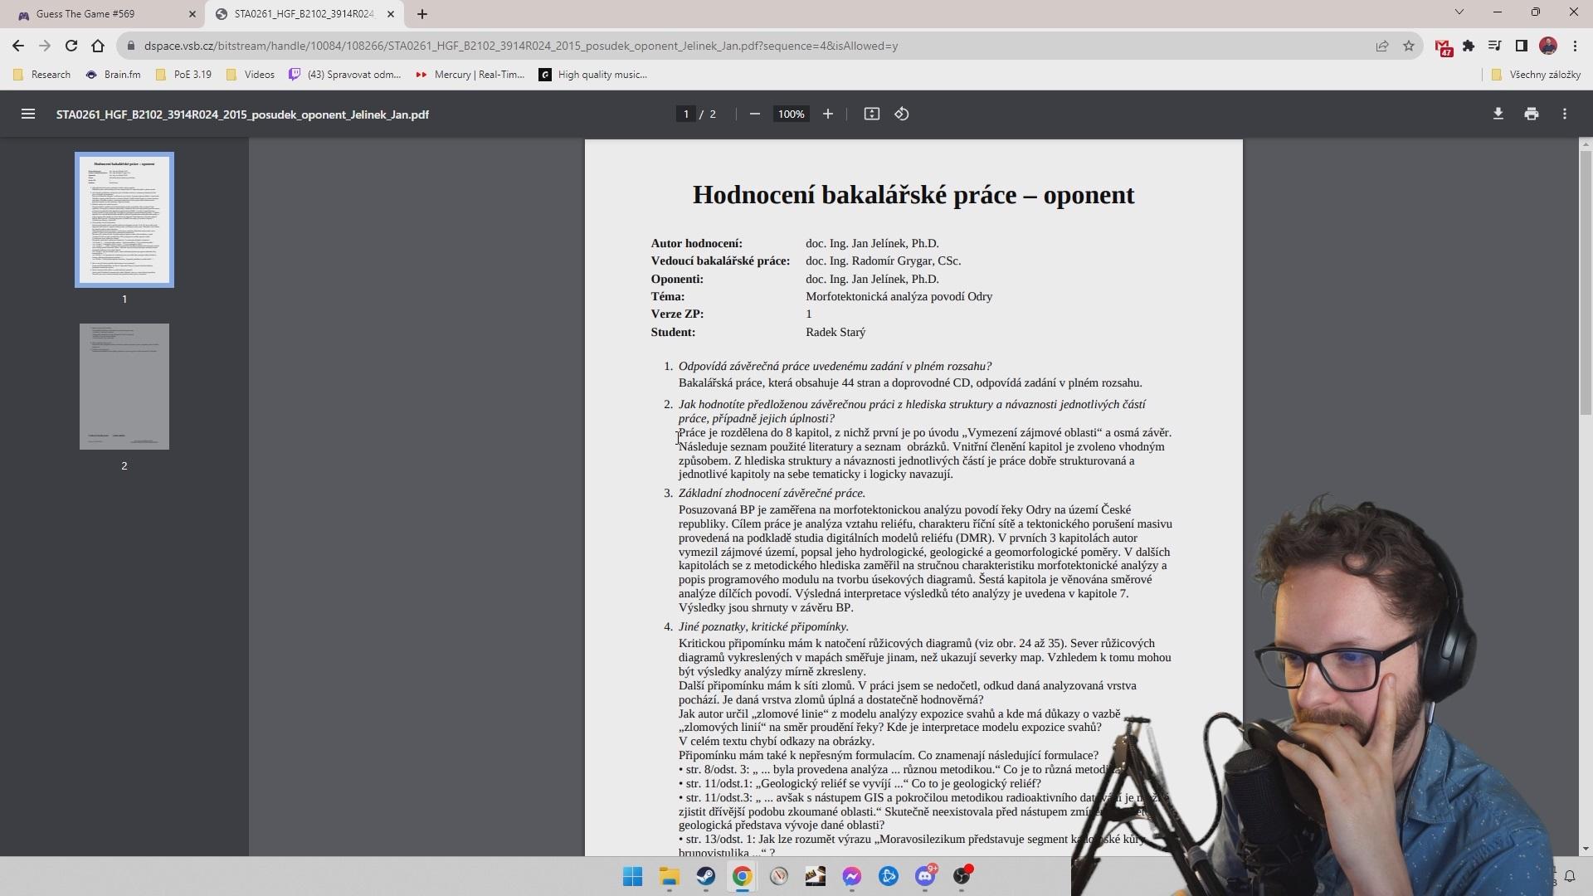Screen dimensions: 1593x896
Task: Open the Gmail extension icon
Action: click(x=1444, y=47)
